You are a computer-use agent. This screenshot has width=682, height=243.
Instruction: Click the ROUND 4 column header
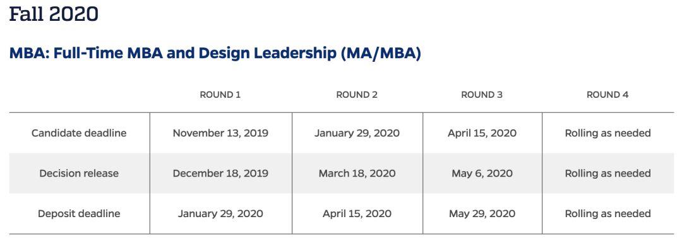[x=607, y=95]
